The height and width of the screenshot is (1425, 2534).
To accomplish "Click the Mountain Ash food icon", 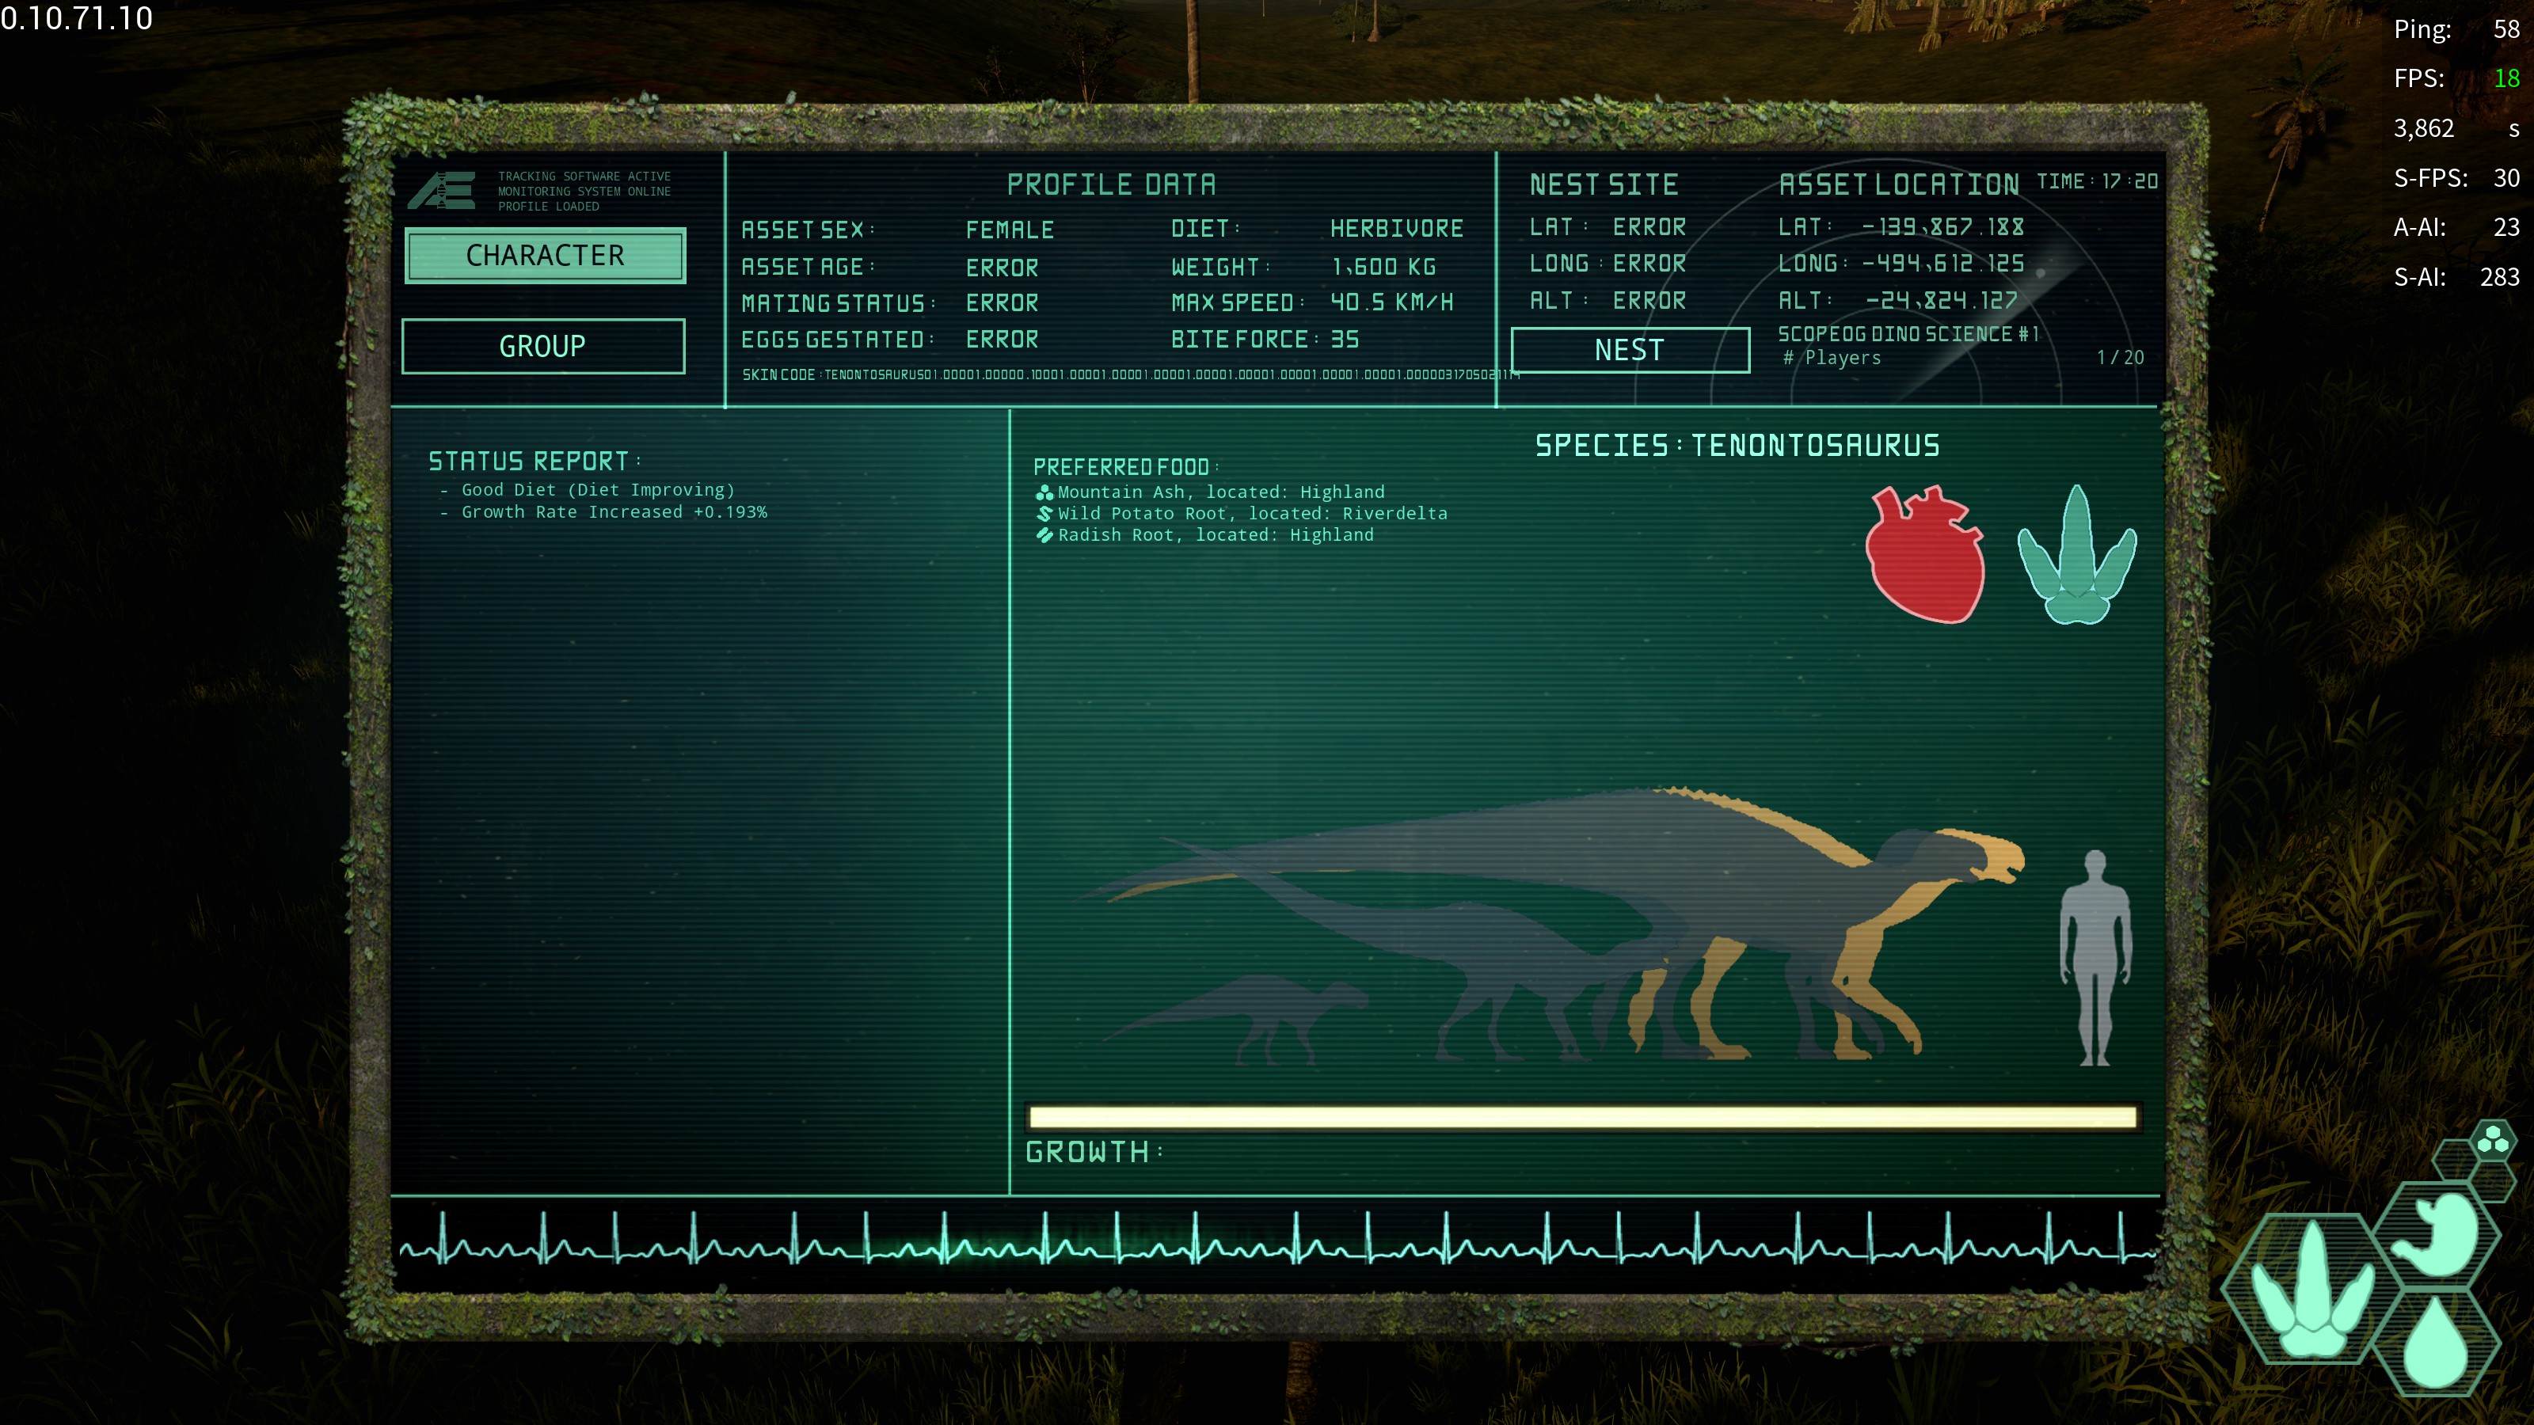I will (x=1044, y=492).
